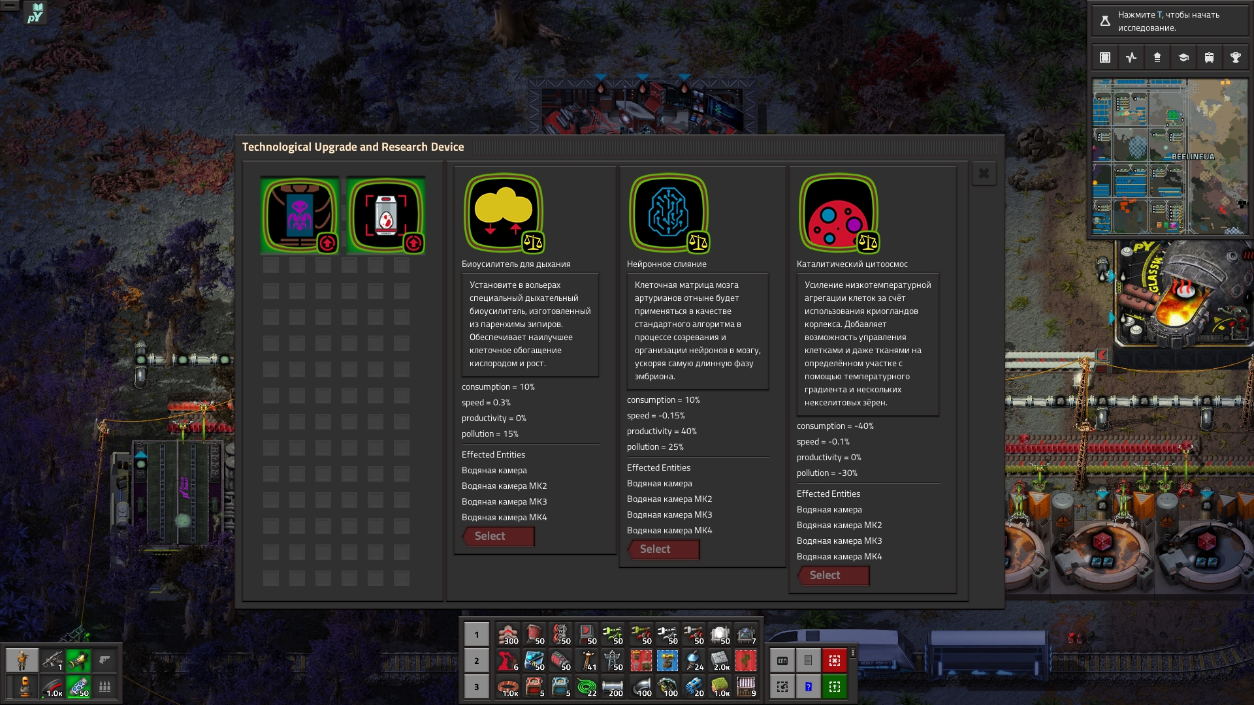Select the red deconstruction planner shortcut

834,661
